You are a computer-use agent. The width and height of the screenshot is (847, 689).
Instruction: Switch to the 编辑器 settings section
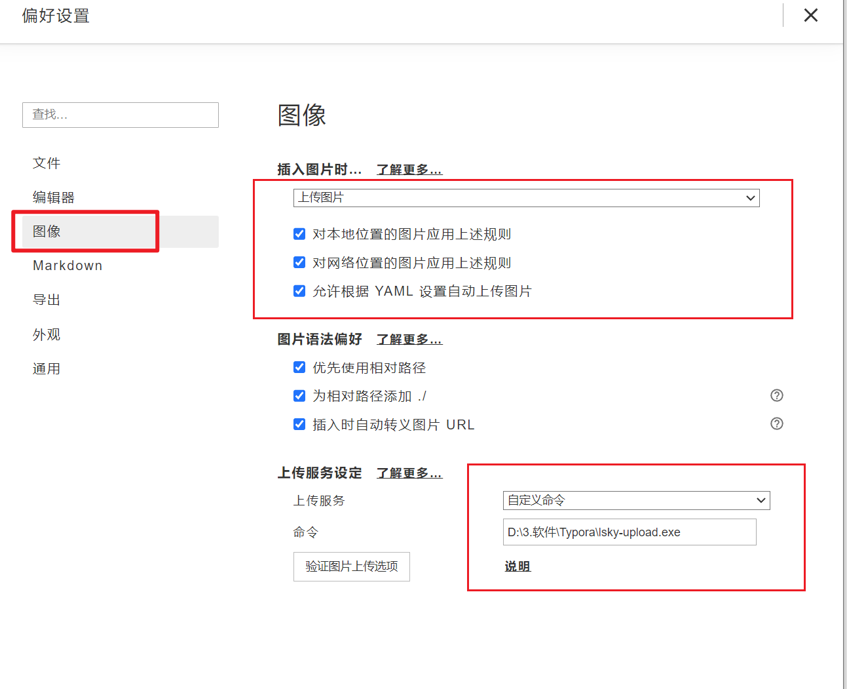coord(54,197)
